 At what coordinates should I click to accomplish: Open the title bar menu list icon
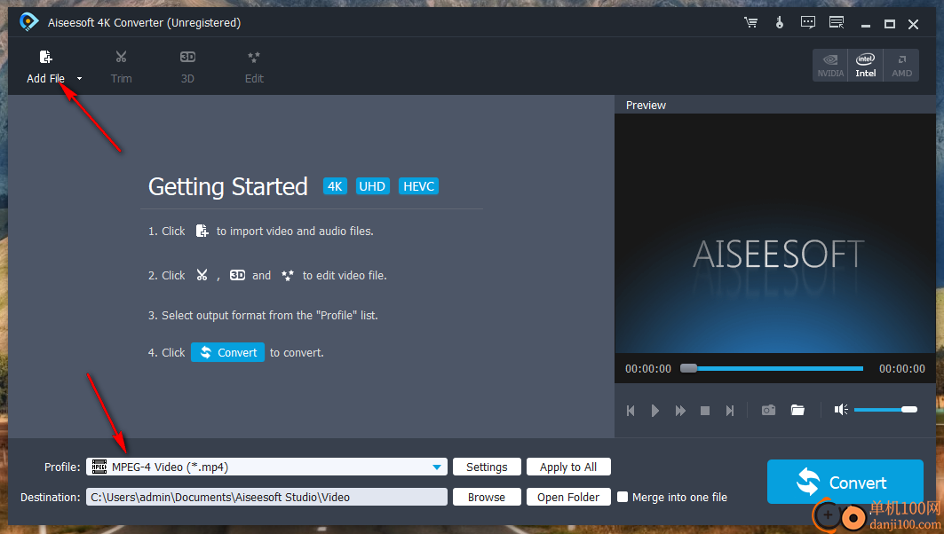(837, 23)
